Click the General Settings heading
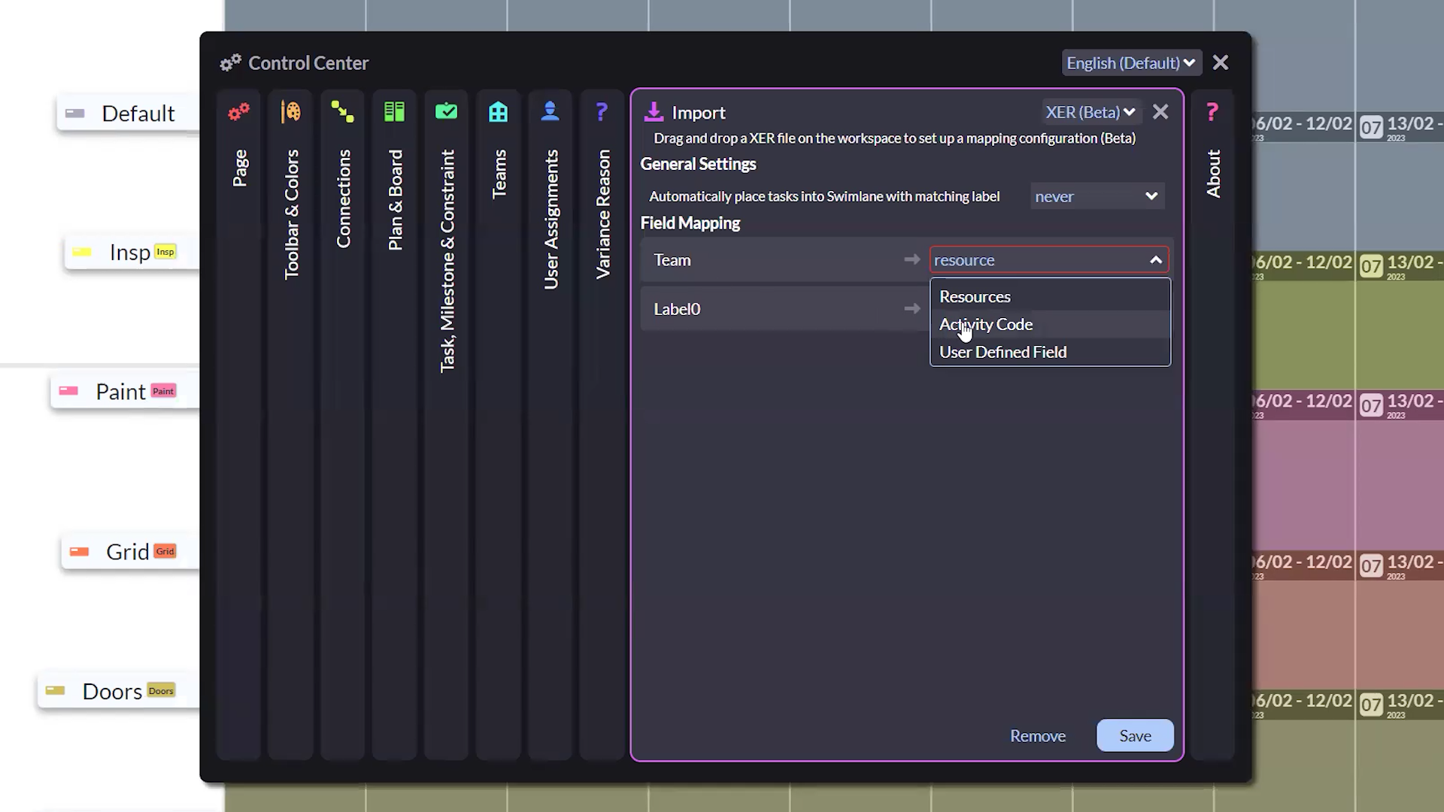Image resolution: width=1444 pixels, height=812 pixels. 698,164
